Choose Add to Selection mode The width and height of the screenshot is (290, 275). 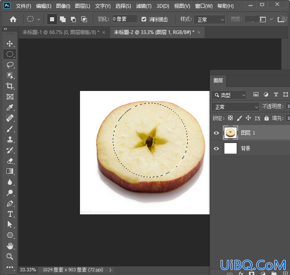pyautogui.click(x=63, y=19)
